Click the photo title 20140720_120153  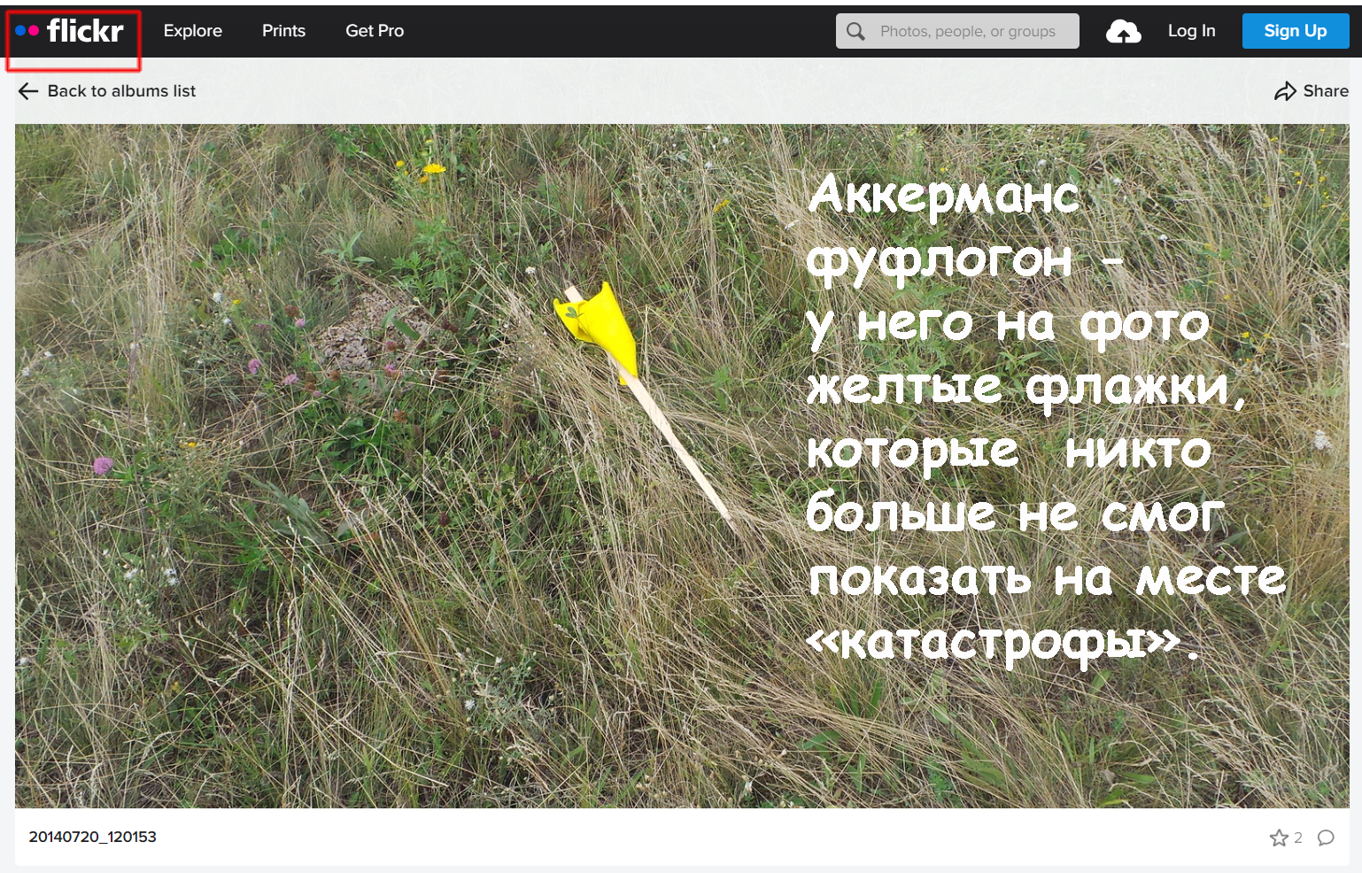point(93,837)
